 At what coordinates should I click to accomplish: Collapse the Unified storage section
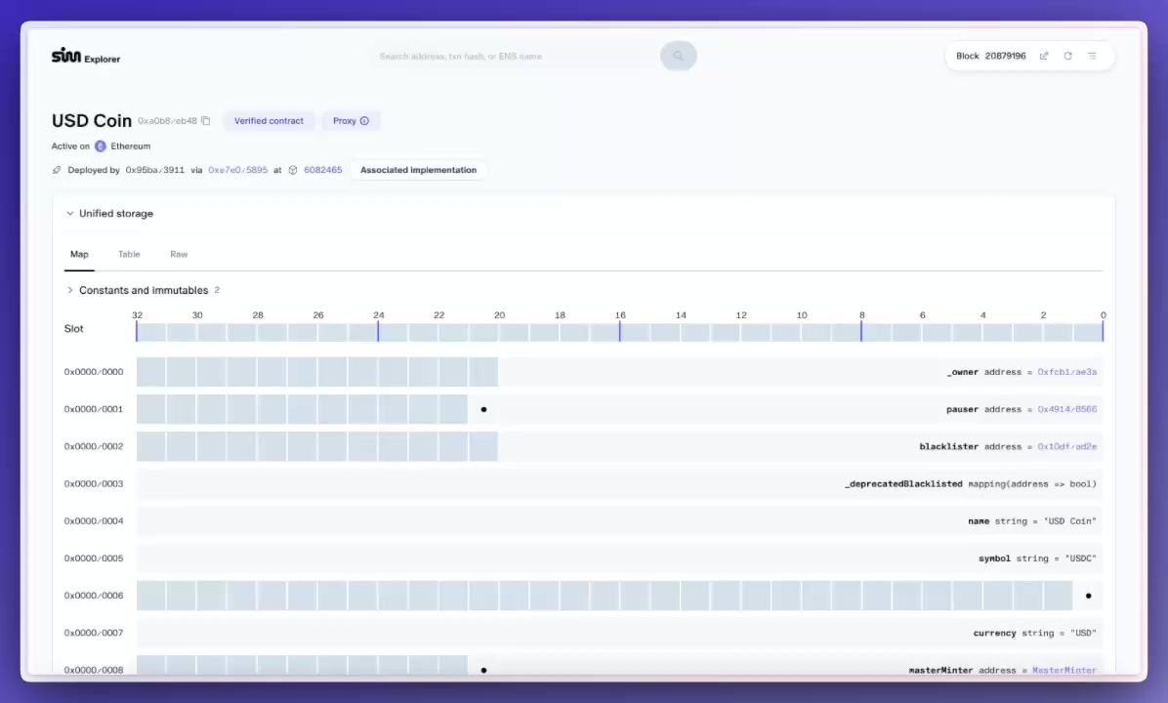pyautogui.click(x=70, y=213)
